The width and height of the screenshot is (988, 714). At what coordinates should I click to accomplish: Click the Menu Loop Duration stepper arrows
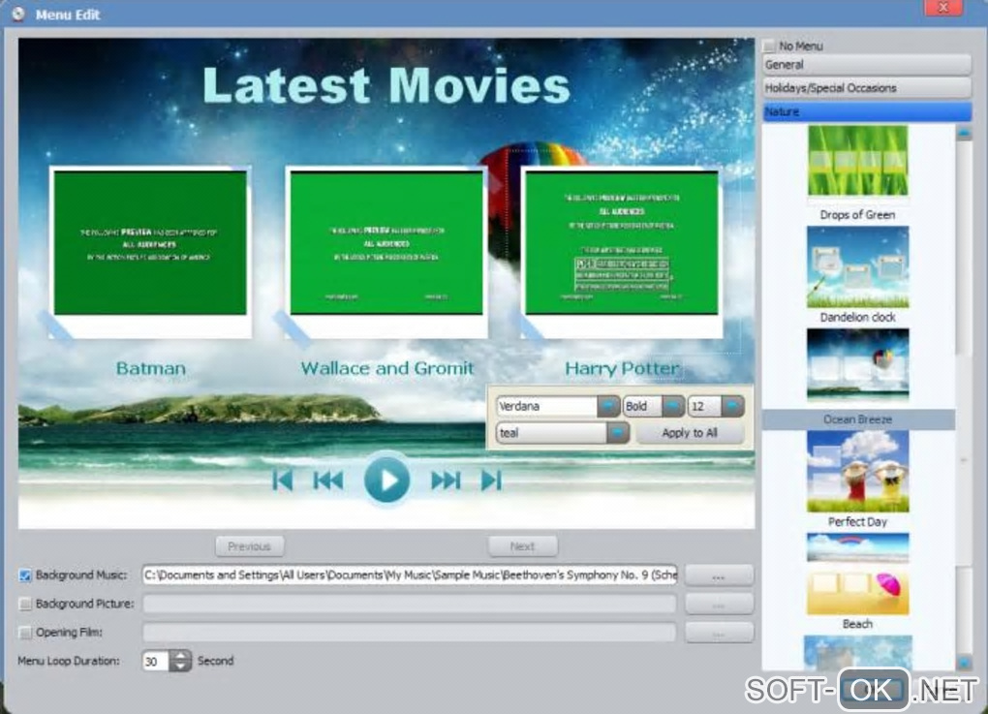coord(181,661)
